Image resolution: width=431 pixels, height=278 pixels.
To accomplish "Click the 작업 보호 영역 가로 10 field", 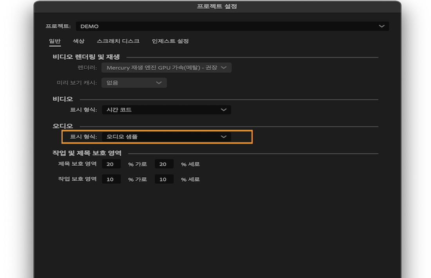I will coord(111,179).
